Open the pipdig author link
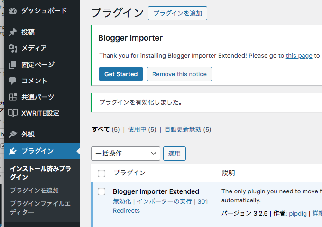Viewport: 322px width, 227px height. (297, 213)
